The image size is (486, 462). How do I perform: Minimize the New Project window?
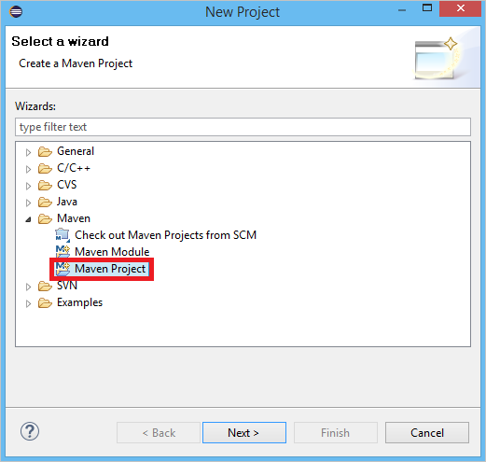pyautogui.click(x=402, y=10)
